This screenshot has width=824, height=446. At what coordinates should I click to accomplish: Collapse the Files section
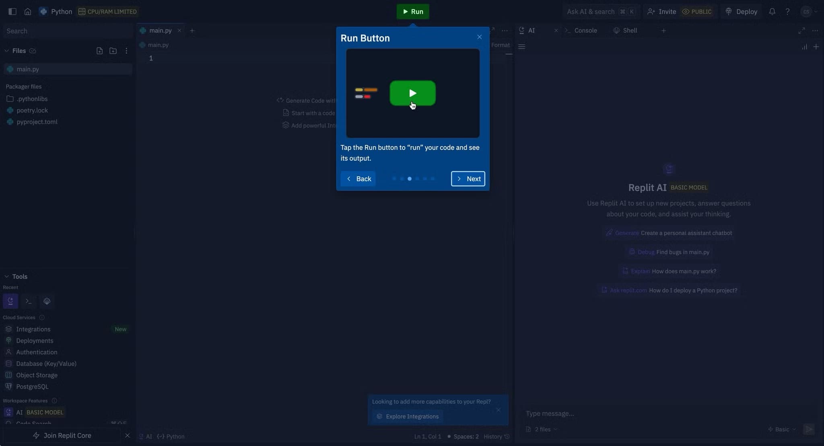pos(6,51)
